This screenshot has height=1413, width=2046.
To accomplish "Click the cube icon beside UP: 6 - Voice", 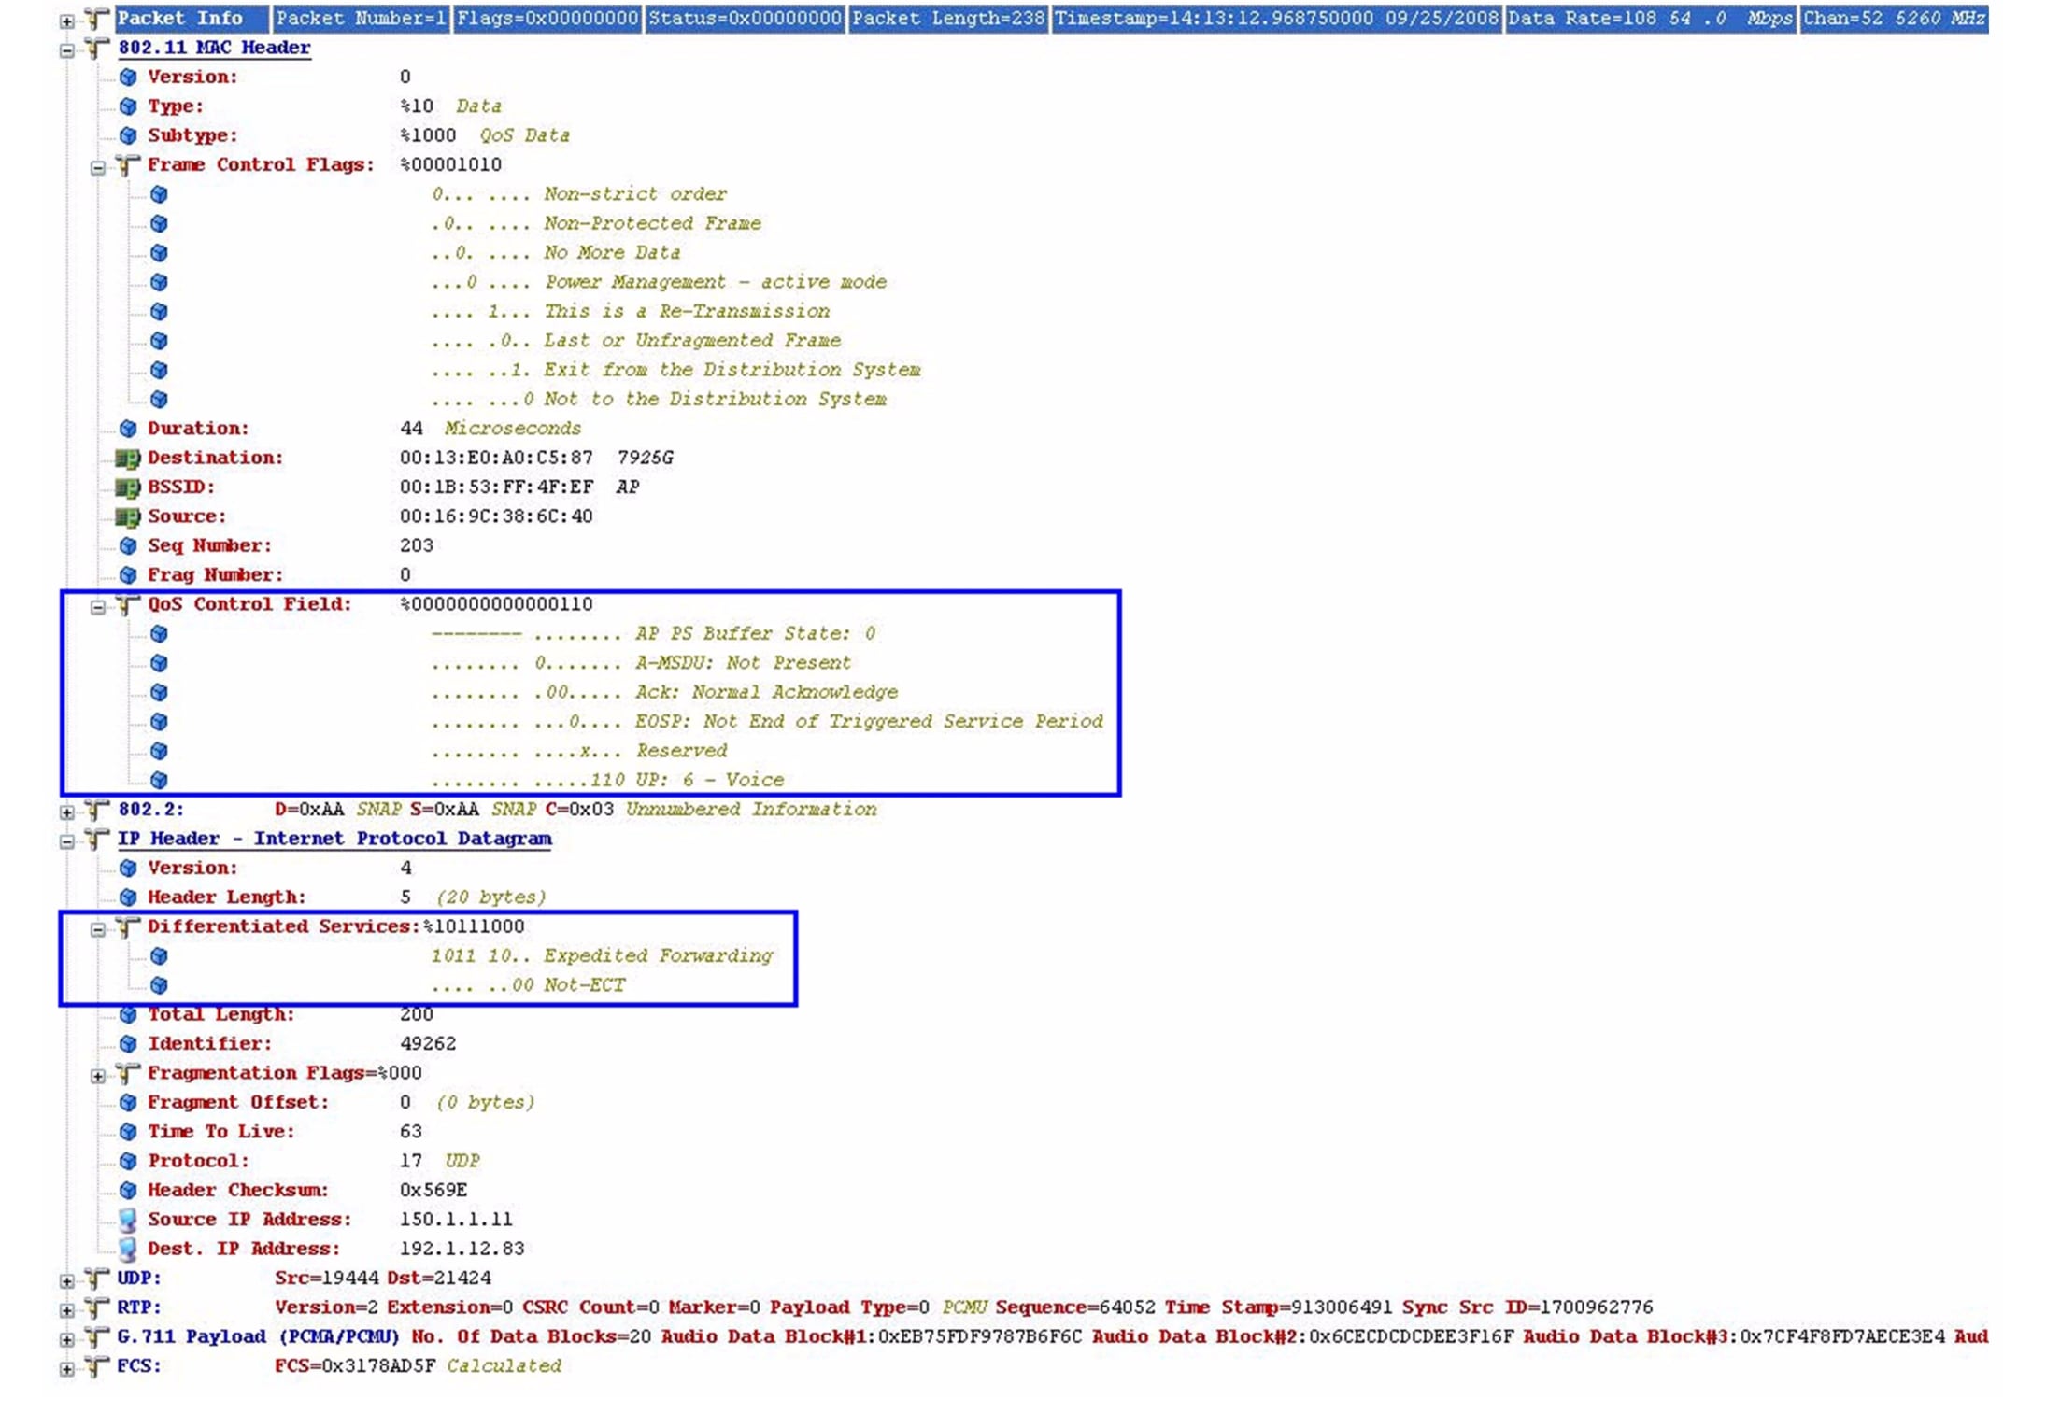I will [159, 780].
